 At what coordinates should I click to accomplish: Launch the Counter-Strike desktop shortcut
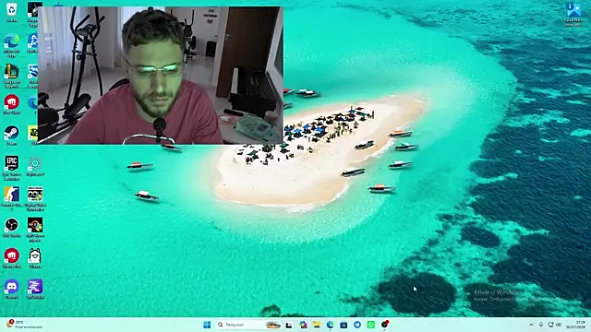click(x=12, y=197)
